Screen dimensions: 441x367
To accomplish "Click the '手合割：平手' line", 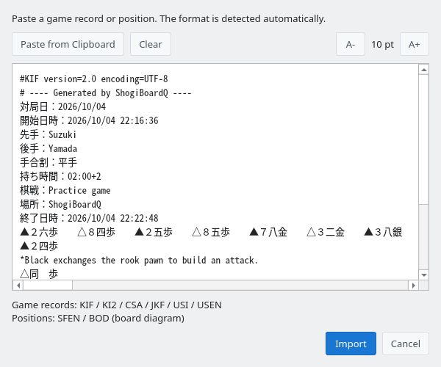I will click(49, 162).
